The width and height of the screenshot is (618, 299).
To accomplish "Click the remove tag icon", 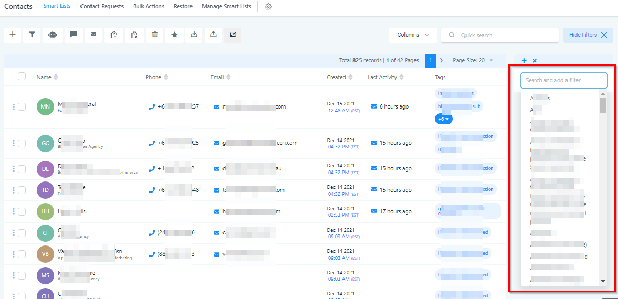I will (x=134, y=35).
